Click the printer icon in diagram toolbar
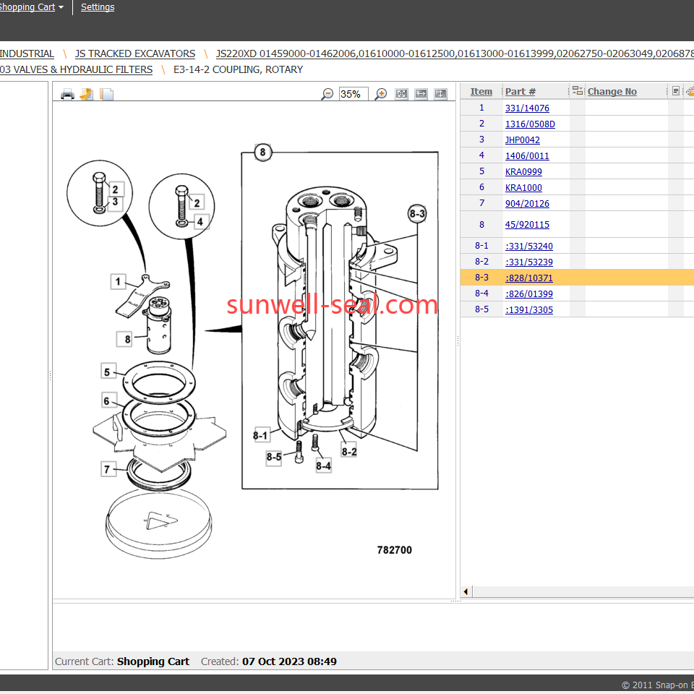The image size is (694, 694). 67,94
